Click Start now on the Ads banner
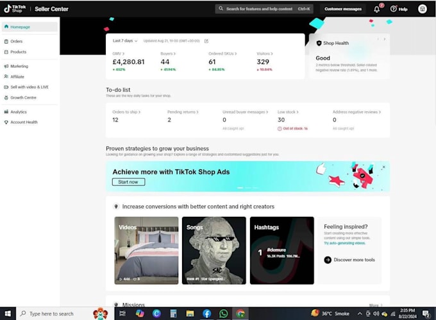The height and width of the screenshot is (320, 436). point(128,182)
